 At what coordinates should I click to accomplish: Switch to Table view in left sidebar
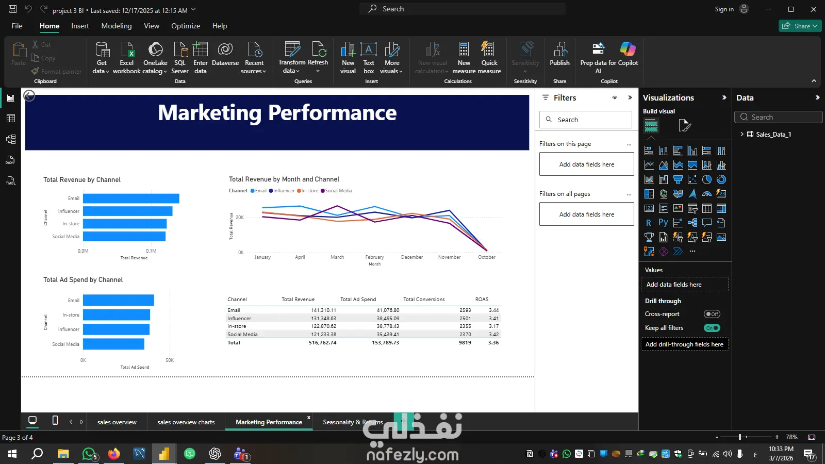[x=10, y=119]
